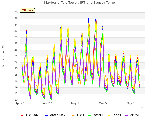Click yellow PanelT legend swatch
This screenshot has height=120, width=160.
coord(109,115)
